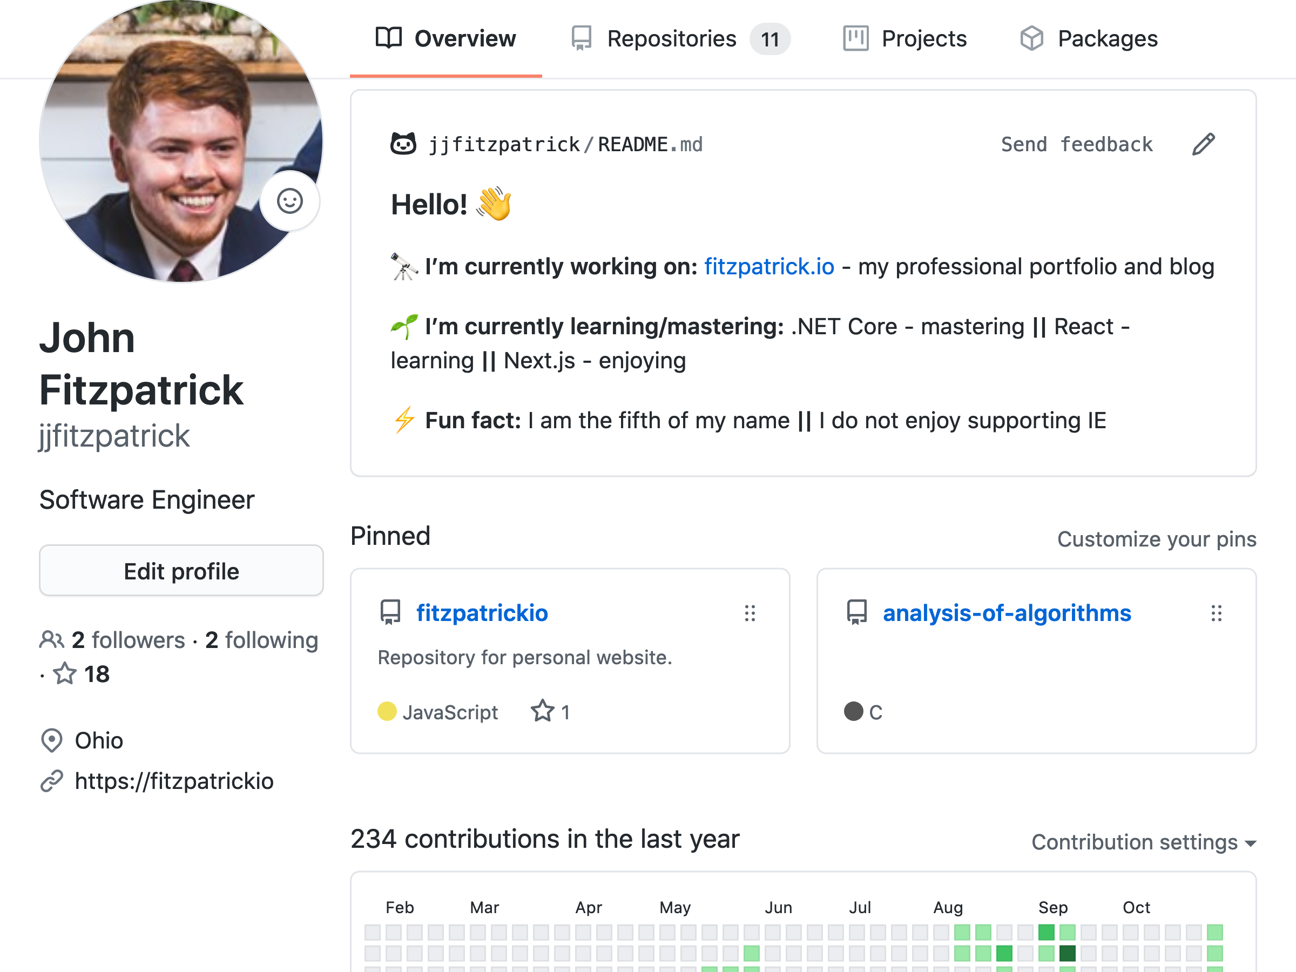The width and height of the screenshot is (1296, 972).
Task: Click the analysis-of-algorithms repo icon
Action: [x=856, y=612]
